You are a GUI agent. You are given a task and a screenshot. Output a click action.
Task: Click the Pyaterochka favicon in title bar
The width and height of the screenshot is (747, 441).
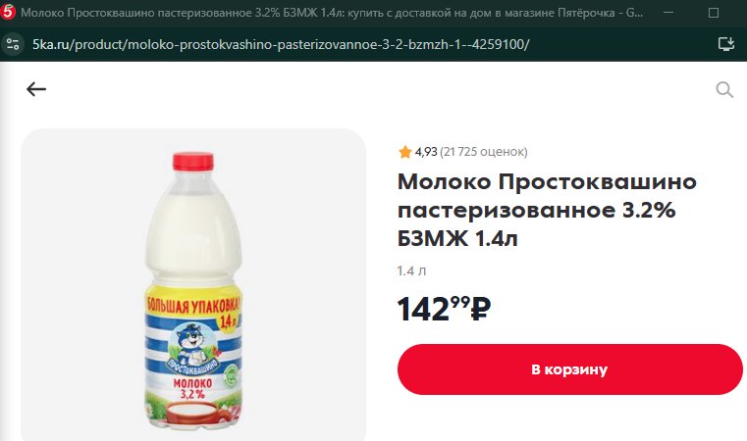pyautogui.click(x=8, y=12)
